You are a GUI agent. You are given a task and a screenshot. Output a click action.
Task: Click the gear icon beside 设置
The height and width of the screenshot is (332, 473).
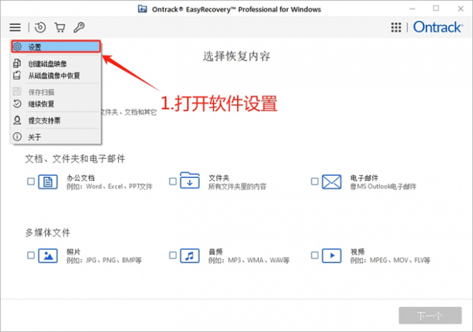[17, 47]
